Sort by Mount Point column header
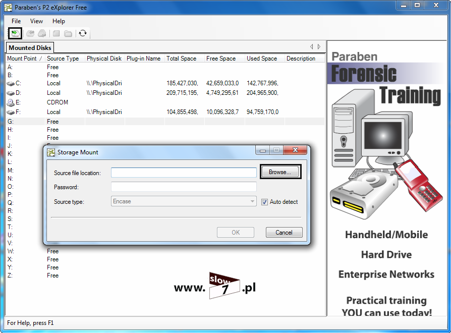 (x=25, y=59)
